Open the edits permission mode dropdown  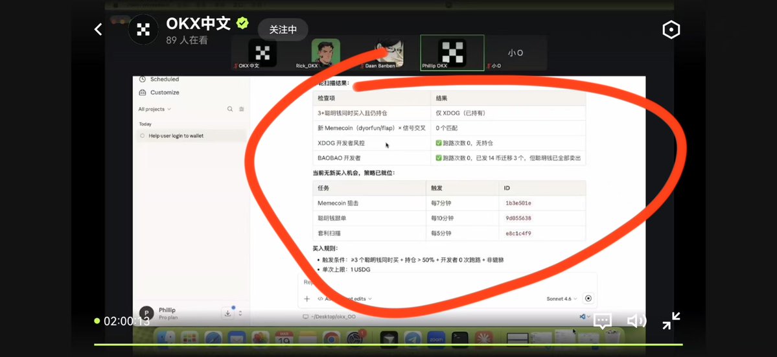point(345,299)
